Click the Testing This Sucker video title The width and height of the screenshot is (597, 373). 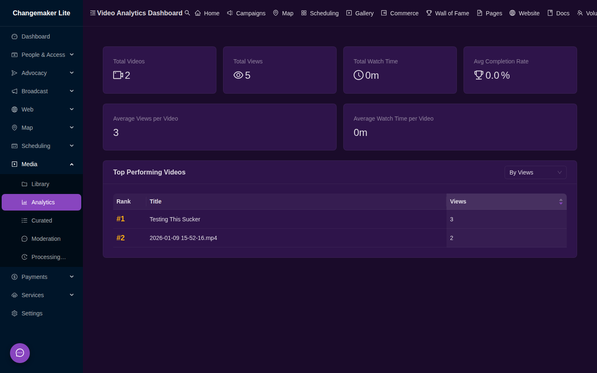point(175,219)
